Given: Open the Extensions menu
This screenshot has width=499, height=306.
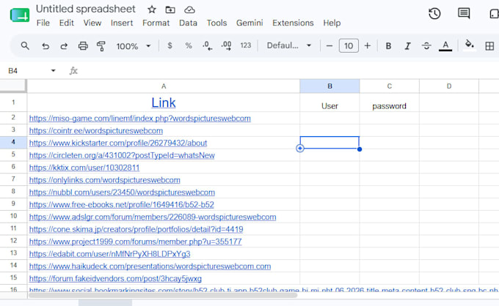Looking at the screenshot, I should point(293,23).
